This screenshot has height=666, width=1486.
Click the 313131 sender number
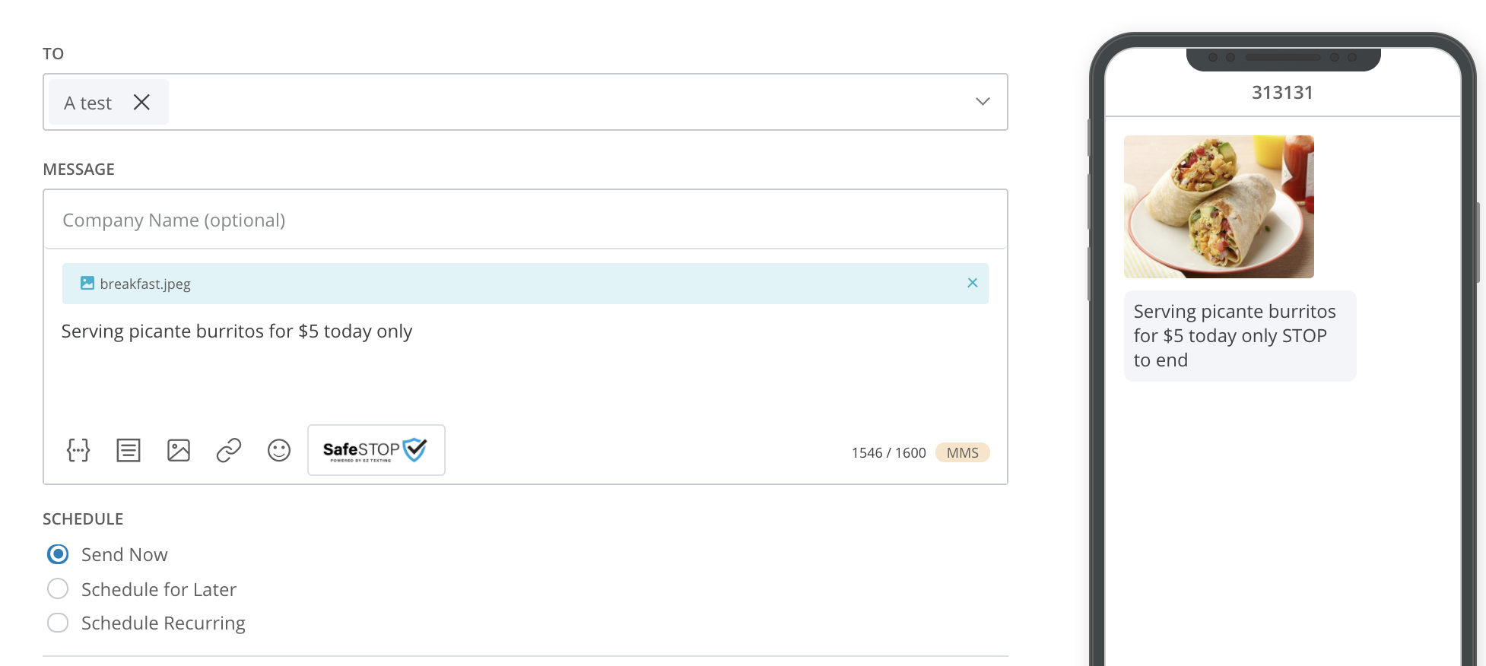click(1283, 93)
